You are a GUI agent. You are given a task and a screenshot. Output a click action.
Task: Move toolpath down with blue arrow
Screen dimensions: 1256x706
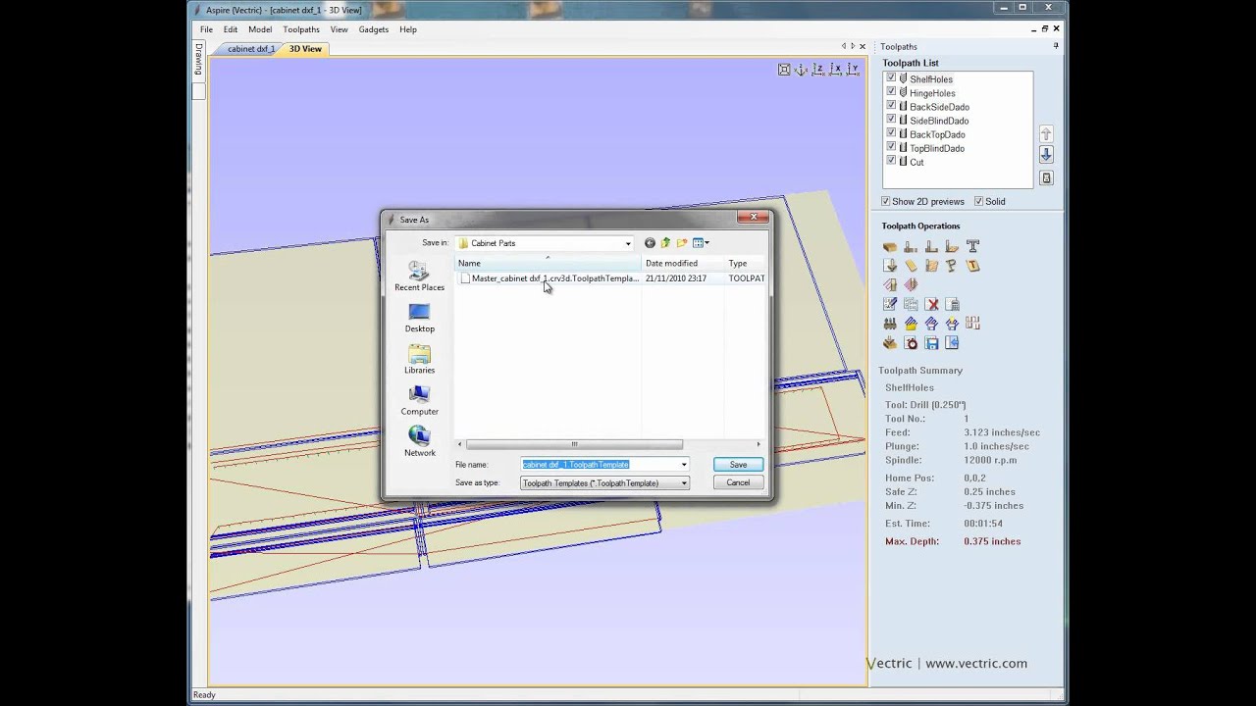point(1046,155)
